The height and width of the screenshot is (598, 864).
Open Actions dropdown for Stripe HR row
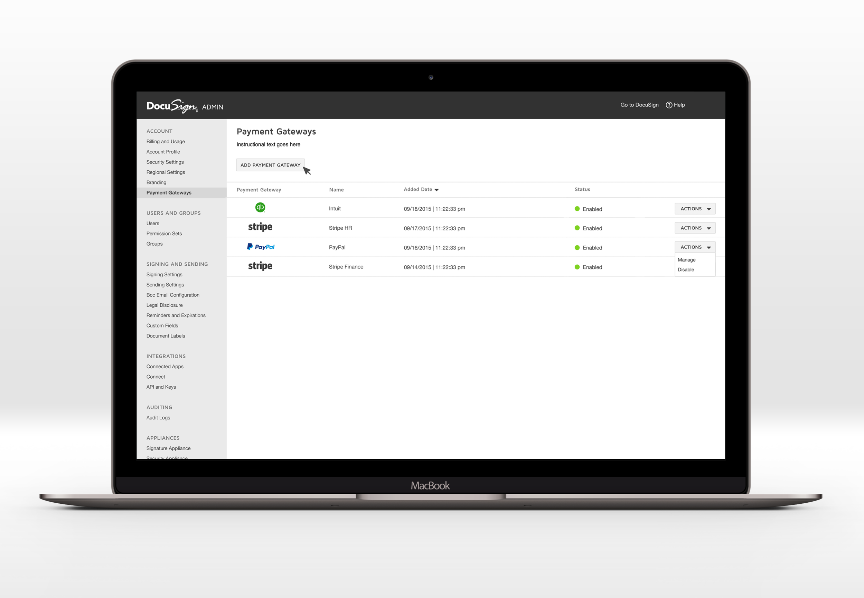[x=695, y=228]
